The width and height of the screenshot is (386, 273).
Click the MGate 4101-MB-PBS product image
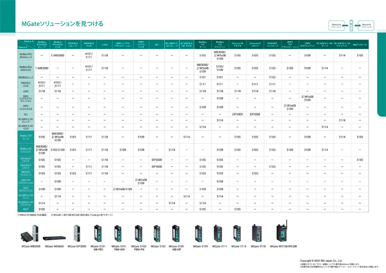(x=98, y=233)
